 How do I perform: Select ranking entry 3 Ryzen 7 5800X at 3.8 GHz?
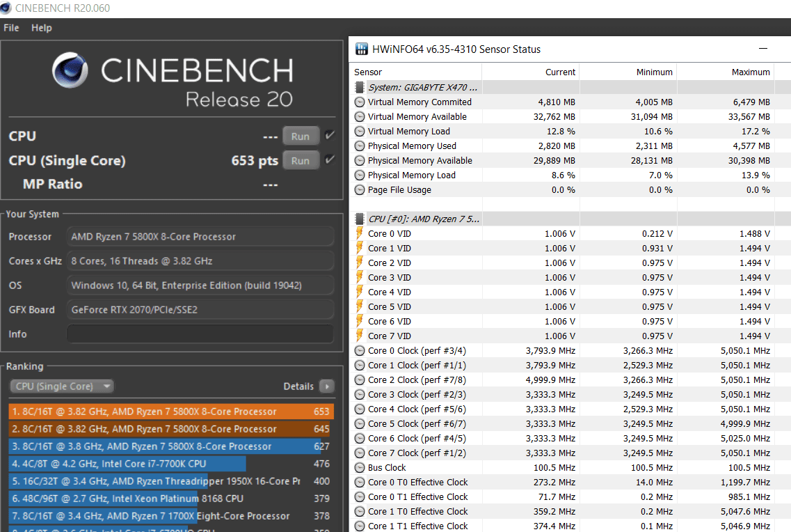[171, 446]
